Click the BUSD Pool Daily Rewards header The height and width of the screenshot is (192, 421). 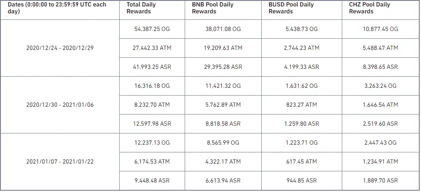302,10
